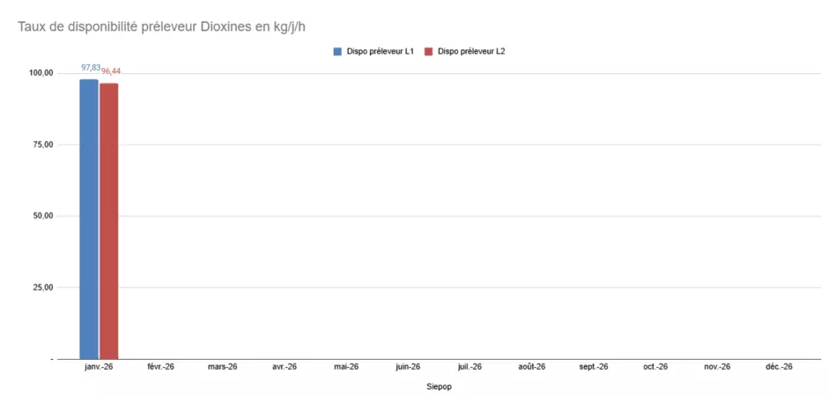Click the 97,83 data label

[90, 68]
